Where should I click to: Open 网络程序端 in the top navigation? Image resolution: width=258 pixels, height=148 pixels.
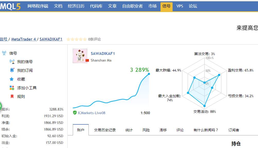point(38,6)
